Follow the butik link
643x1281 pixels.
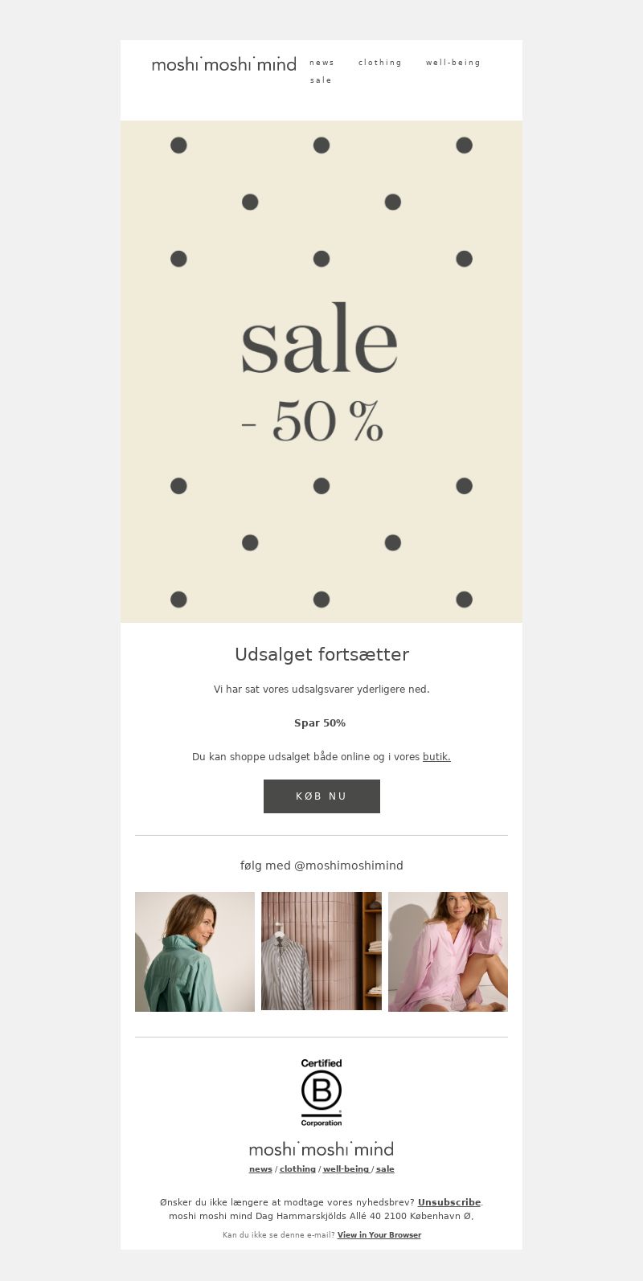(x=436, y=757)
